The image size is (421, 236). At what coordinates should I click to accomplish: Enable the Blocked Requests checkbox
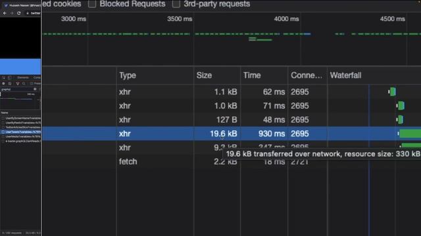pos(92,4)
